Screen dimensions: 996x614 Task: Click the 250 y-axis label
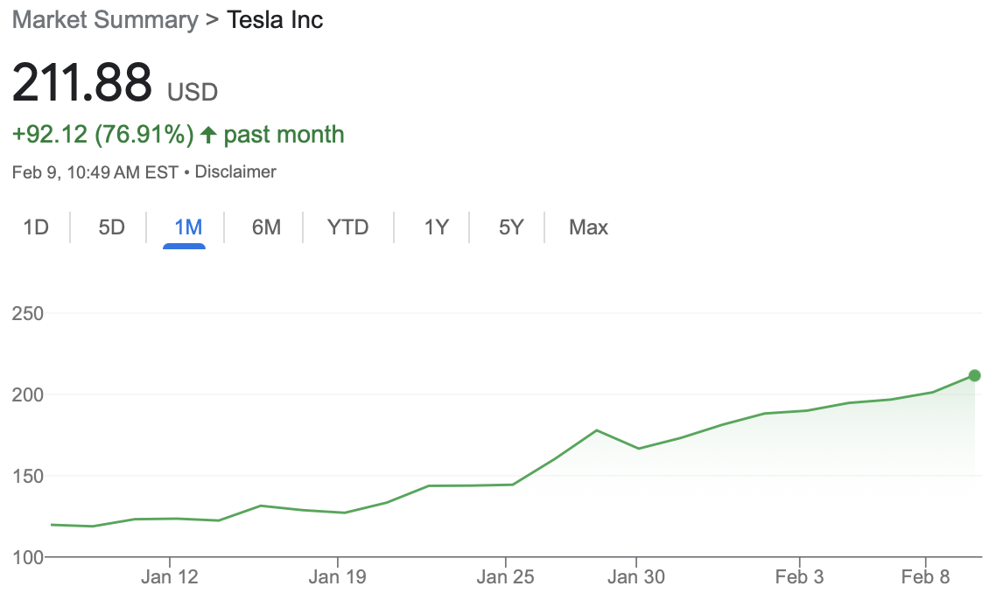(29, 314)
